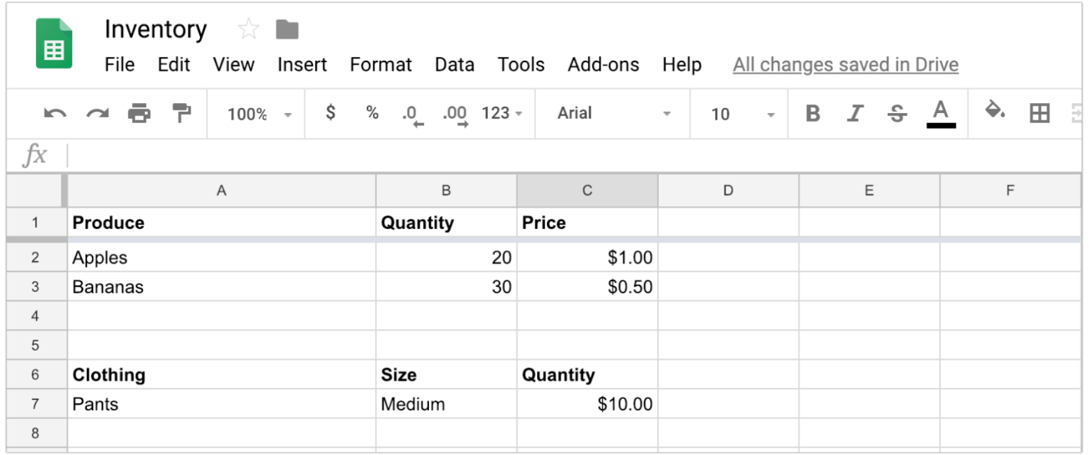Open the Help menu
The height and width of the screenshot is (455, 1089).
(x=682, y=65)
